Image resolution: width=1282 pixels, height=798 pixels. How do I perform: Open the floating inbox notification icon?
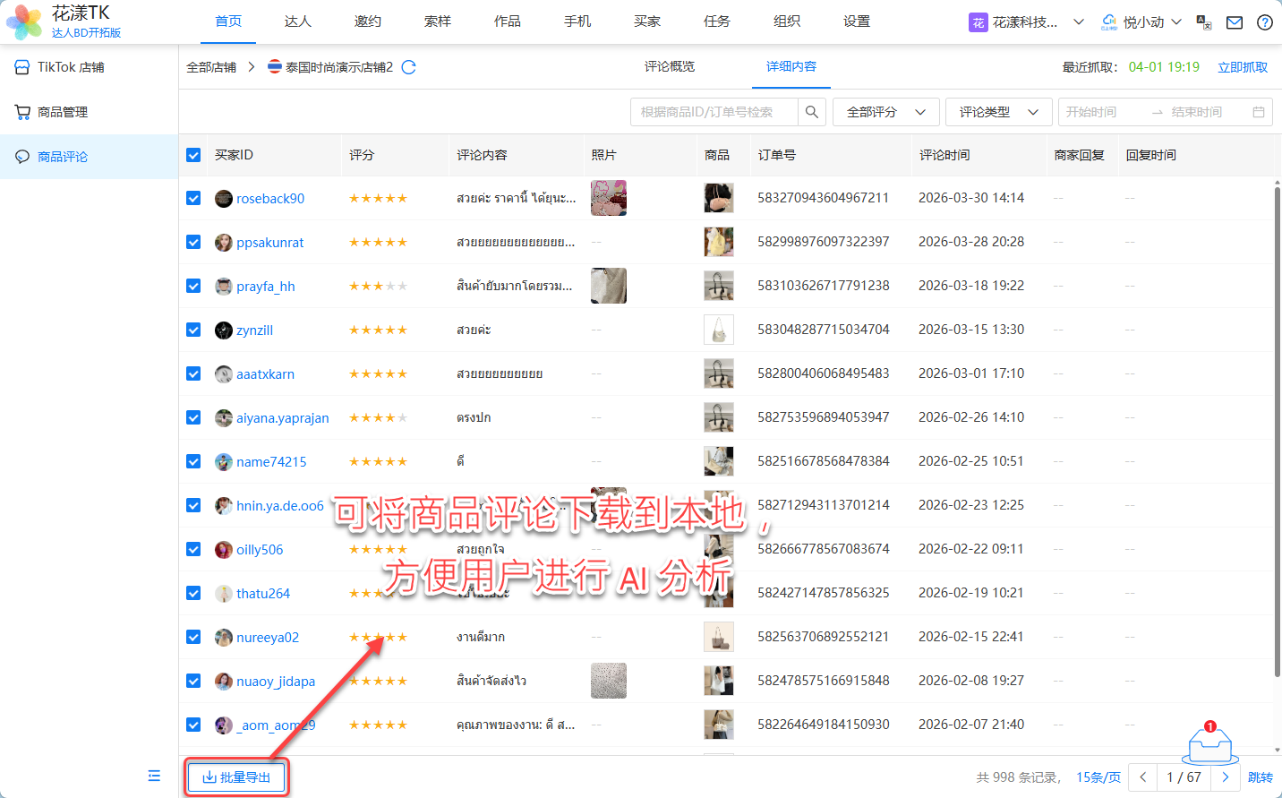pos(1209,744)
